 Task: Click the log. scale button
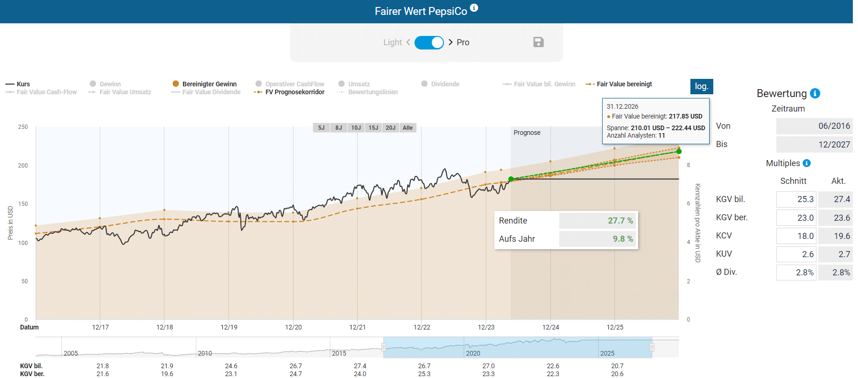click(x=702, y=86)
